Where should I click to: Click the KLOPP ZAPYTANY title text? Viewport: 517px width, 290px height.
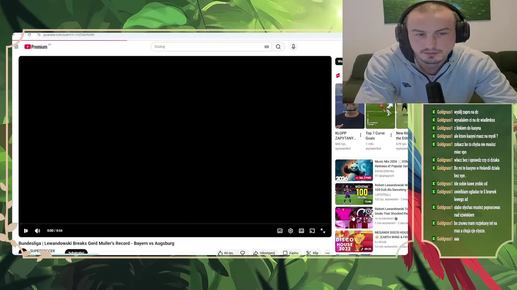tap(346, 136)
